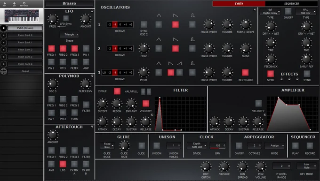The height and width of the screenshot is (181, 320).
Task: Toggle the filter 2 POLE switch
Action: pyautogui.click(x=117, y=91)
